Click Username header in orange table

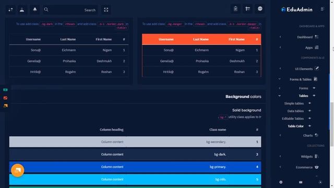(166, 40)
